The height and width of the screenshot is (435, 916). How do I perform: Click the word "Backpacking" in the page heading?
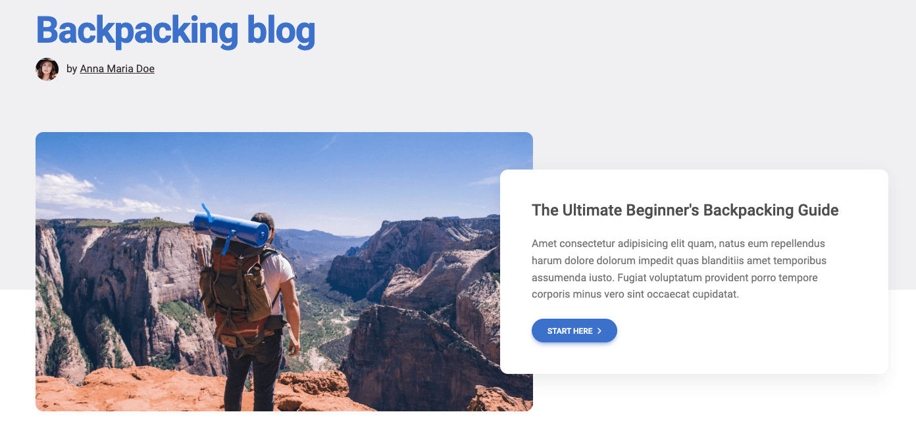point(137,30)
